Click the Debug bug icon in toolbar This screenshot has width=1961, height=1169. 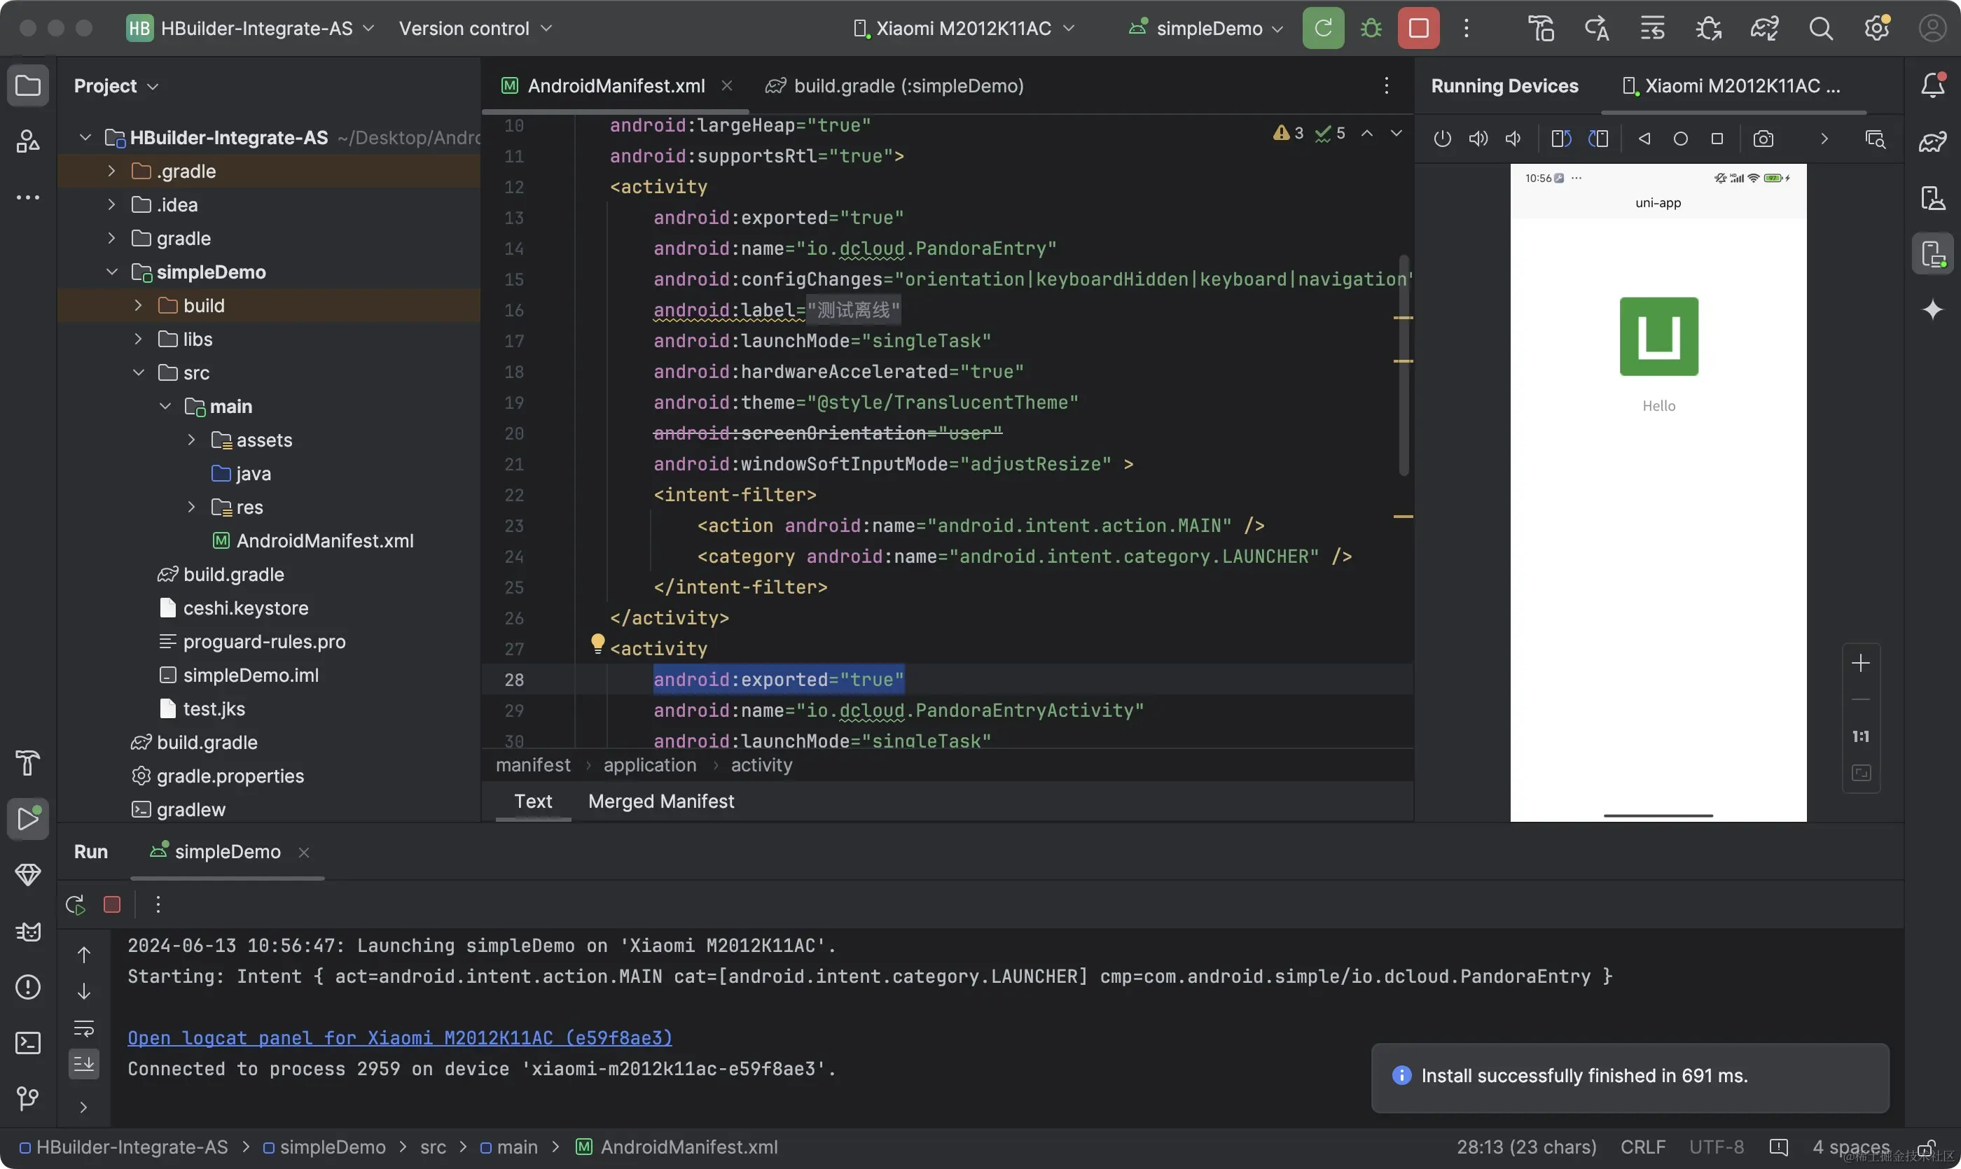coord(1371,29)
